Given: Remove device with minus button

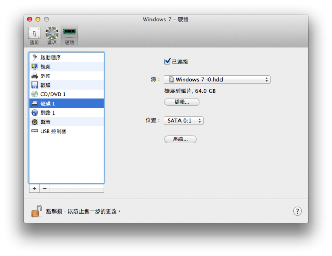Looking at the screenshot, I should coord(45,188).
